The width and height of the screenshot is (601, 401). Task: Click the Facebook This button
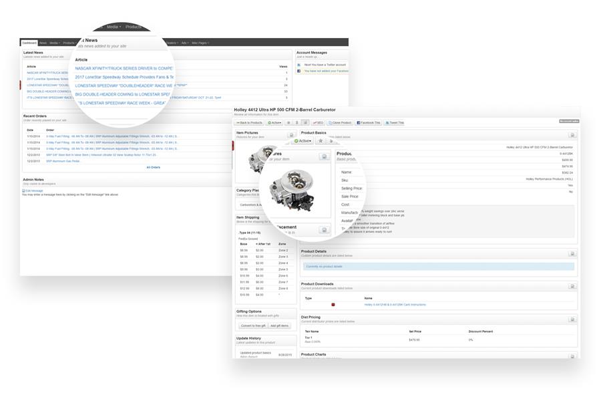coord(369,123)
